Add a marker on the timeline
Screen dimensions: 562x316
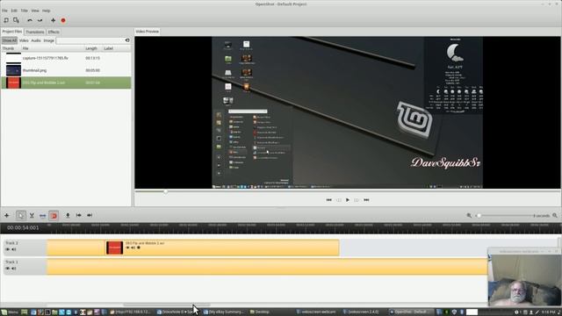(68, 215)
